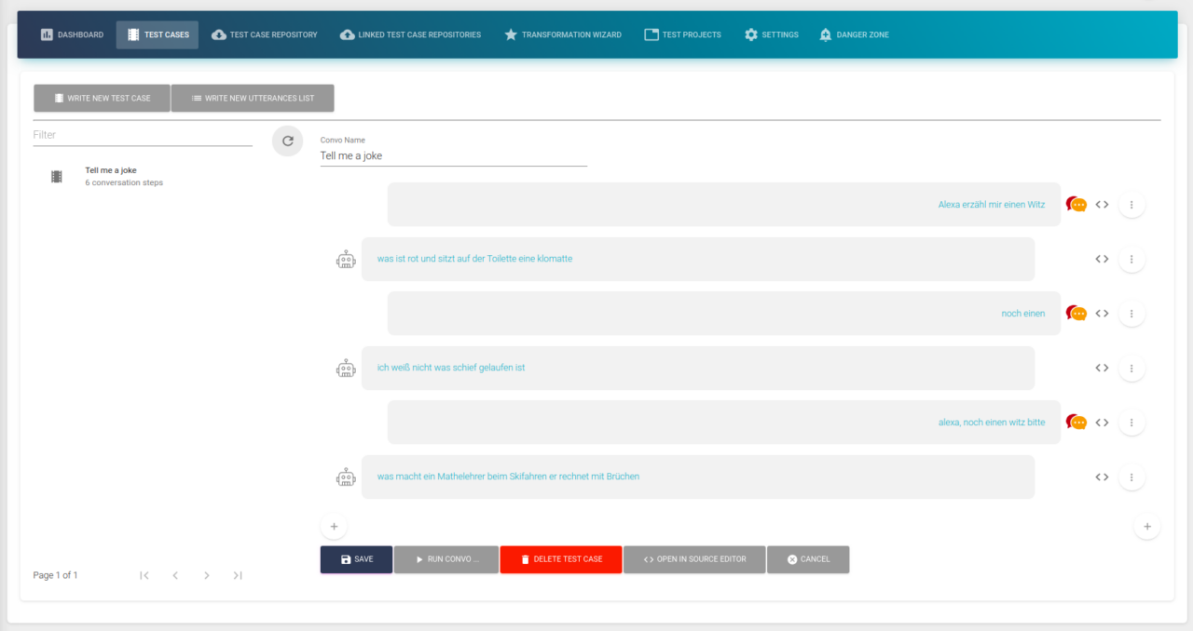Edit the Convo Name field
The image size is (1193, 631).
453,155
